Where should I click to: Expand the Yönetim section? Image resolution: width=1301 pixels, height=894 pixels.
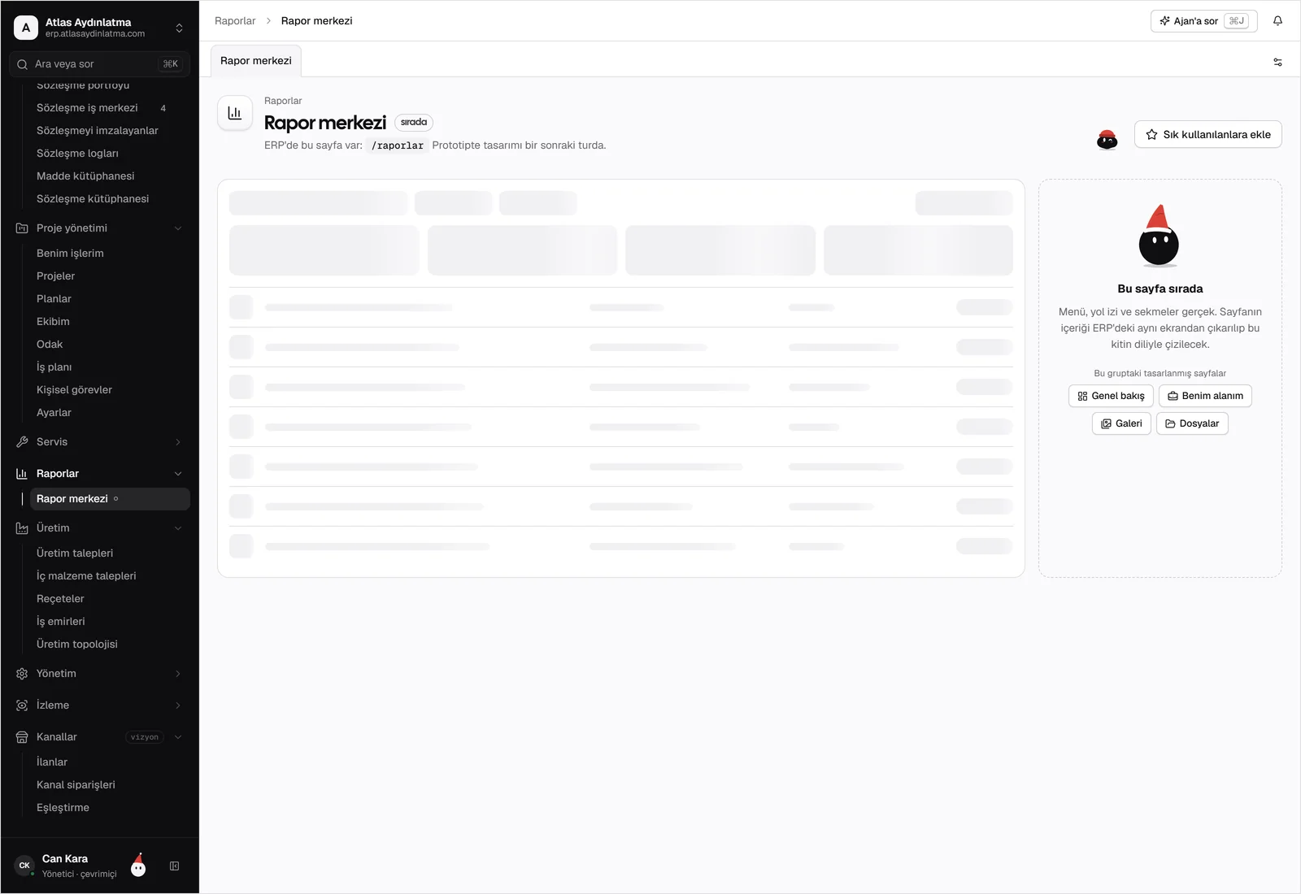[x=178, y=674]
